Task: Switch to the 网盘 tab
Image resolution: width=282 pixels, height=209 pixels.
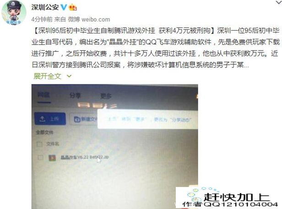Action: [x=43, y=95]
